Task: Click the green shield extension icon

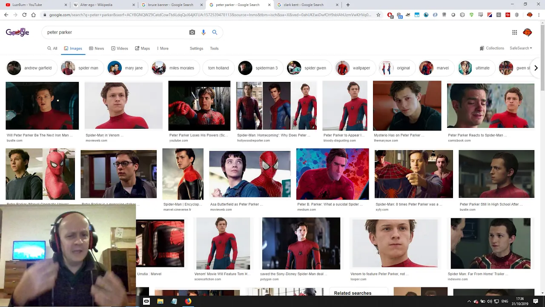Action: pos(471,15)
